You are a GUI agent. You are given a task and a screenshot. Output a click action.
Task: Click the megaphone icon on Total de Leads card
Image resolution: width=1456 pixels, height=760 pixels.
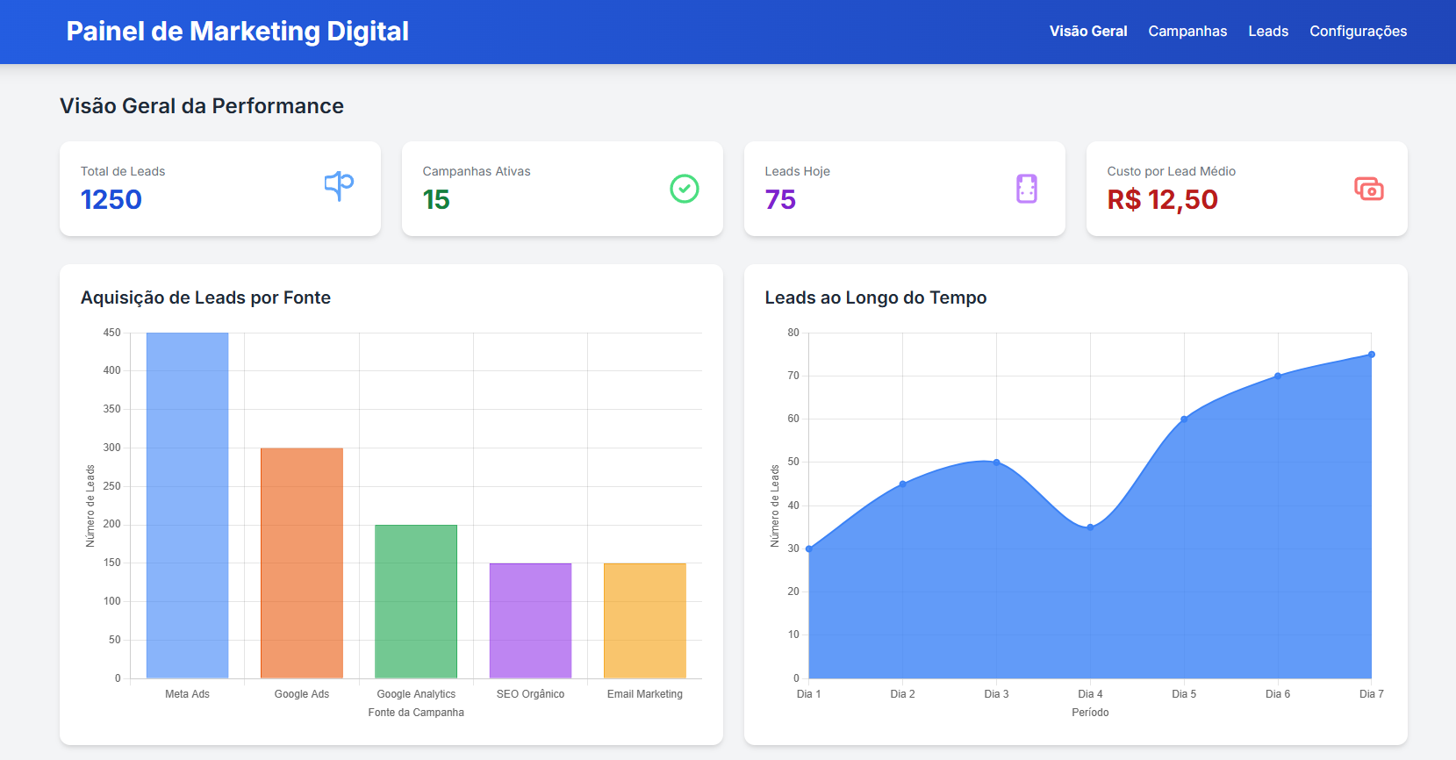click(x=339, y=186)
